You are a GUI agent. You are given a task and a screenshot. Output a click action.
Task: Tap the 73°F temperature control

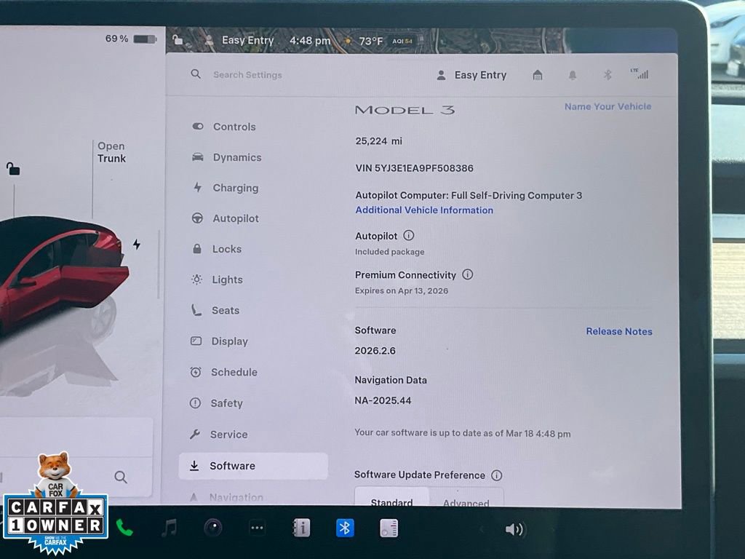click(371, 41)
